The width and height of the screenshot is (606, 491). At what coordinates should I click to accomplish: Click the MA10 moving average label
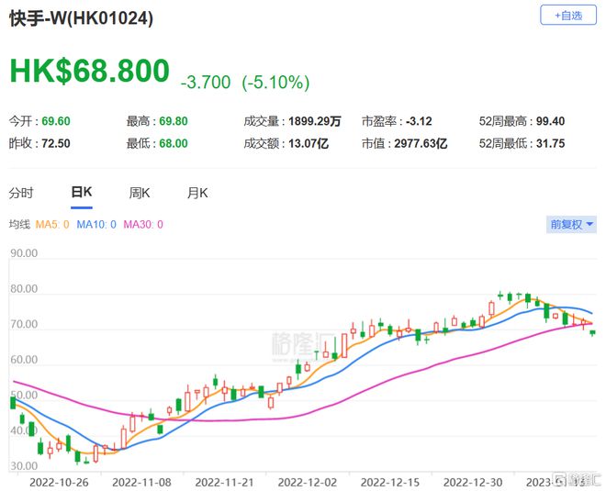pyautogui.click(x=96, y=225)
